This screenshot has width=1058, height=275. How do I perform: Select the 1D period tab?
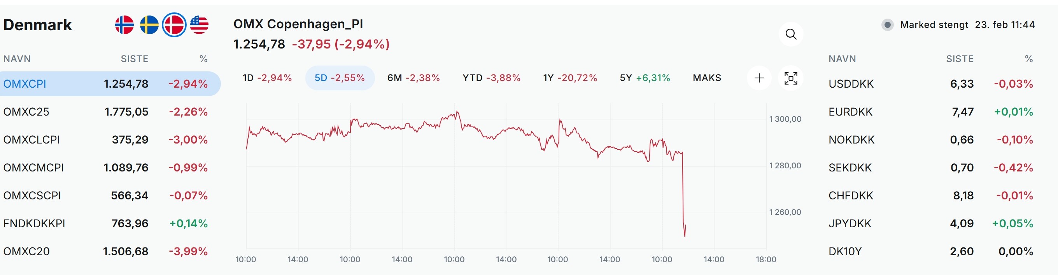(267, 78)
